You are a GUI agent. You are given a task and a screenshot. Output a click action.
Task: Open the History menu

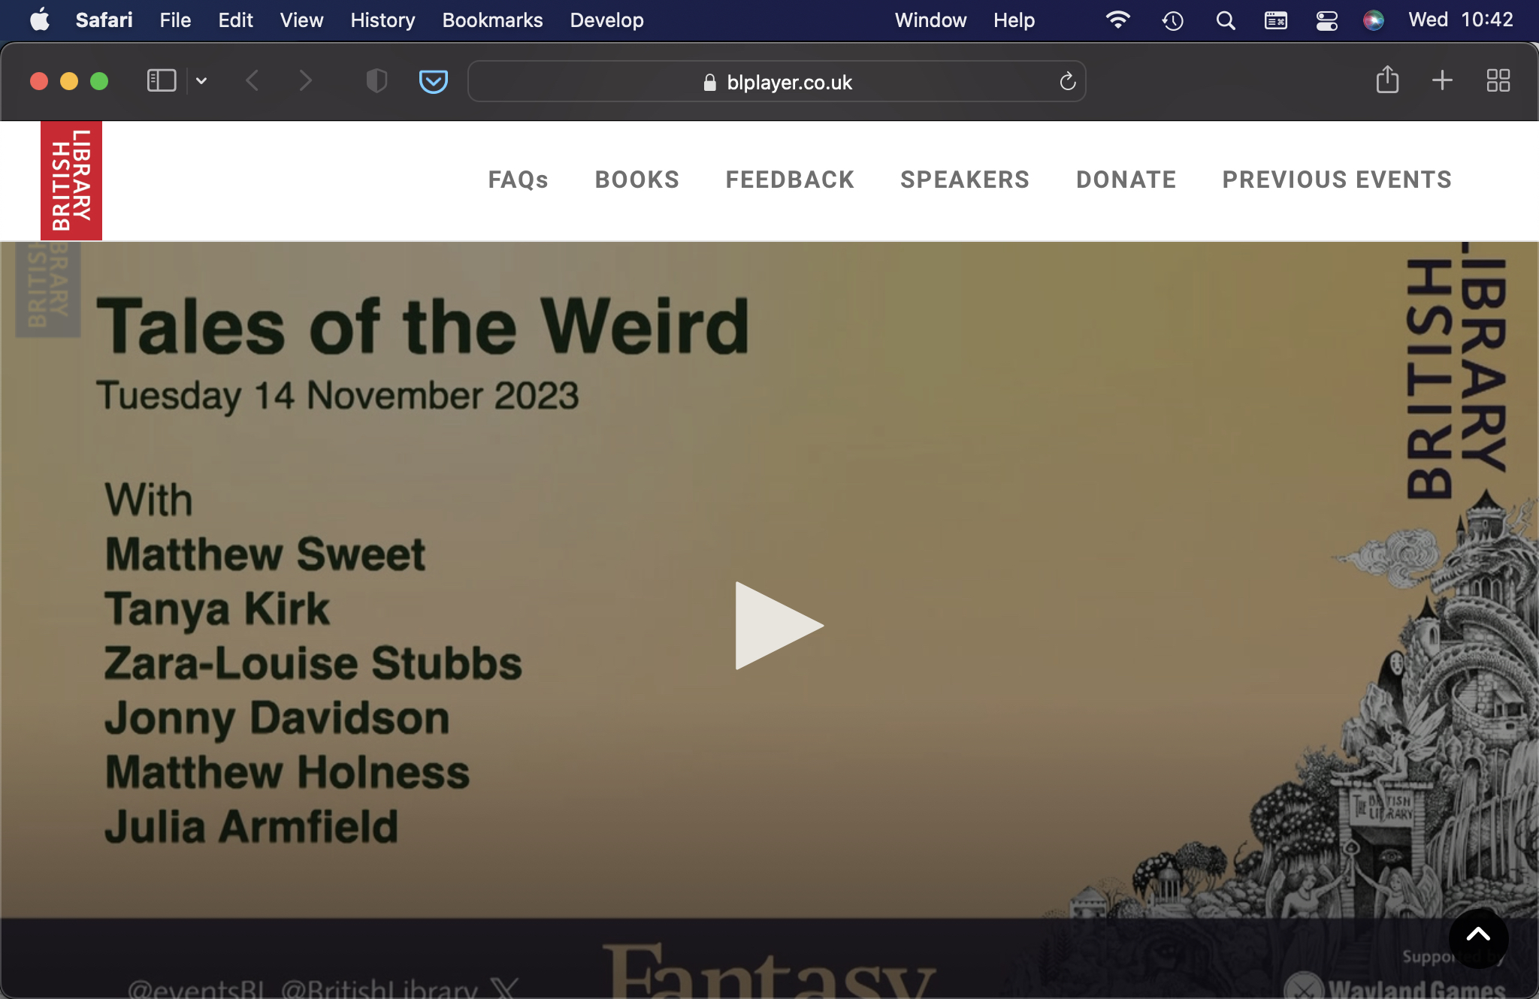pyautogui.click(x=382, y=20)
